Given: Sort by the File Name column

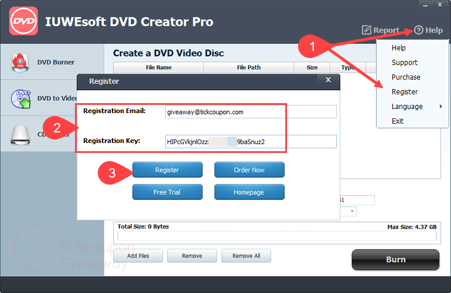Looking at the screenshot, I should click(x=159, y=67).
